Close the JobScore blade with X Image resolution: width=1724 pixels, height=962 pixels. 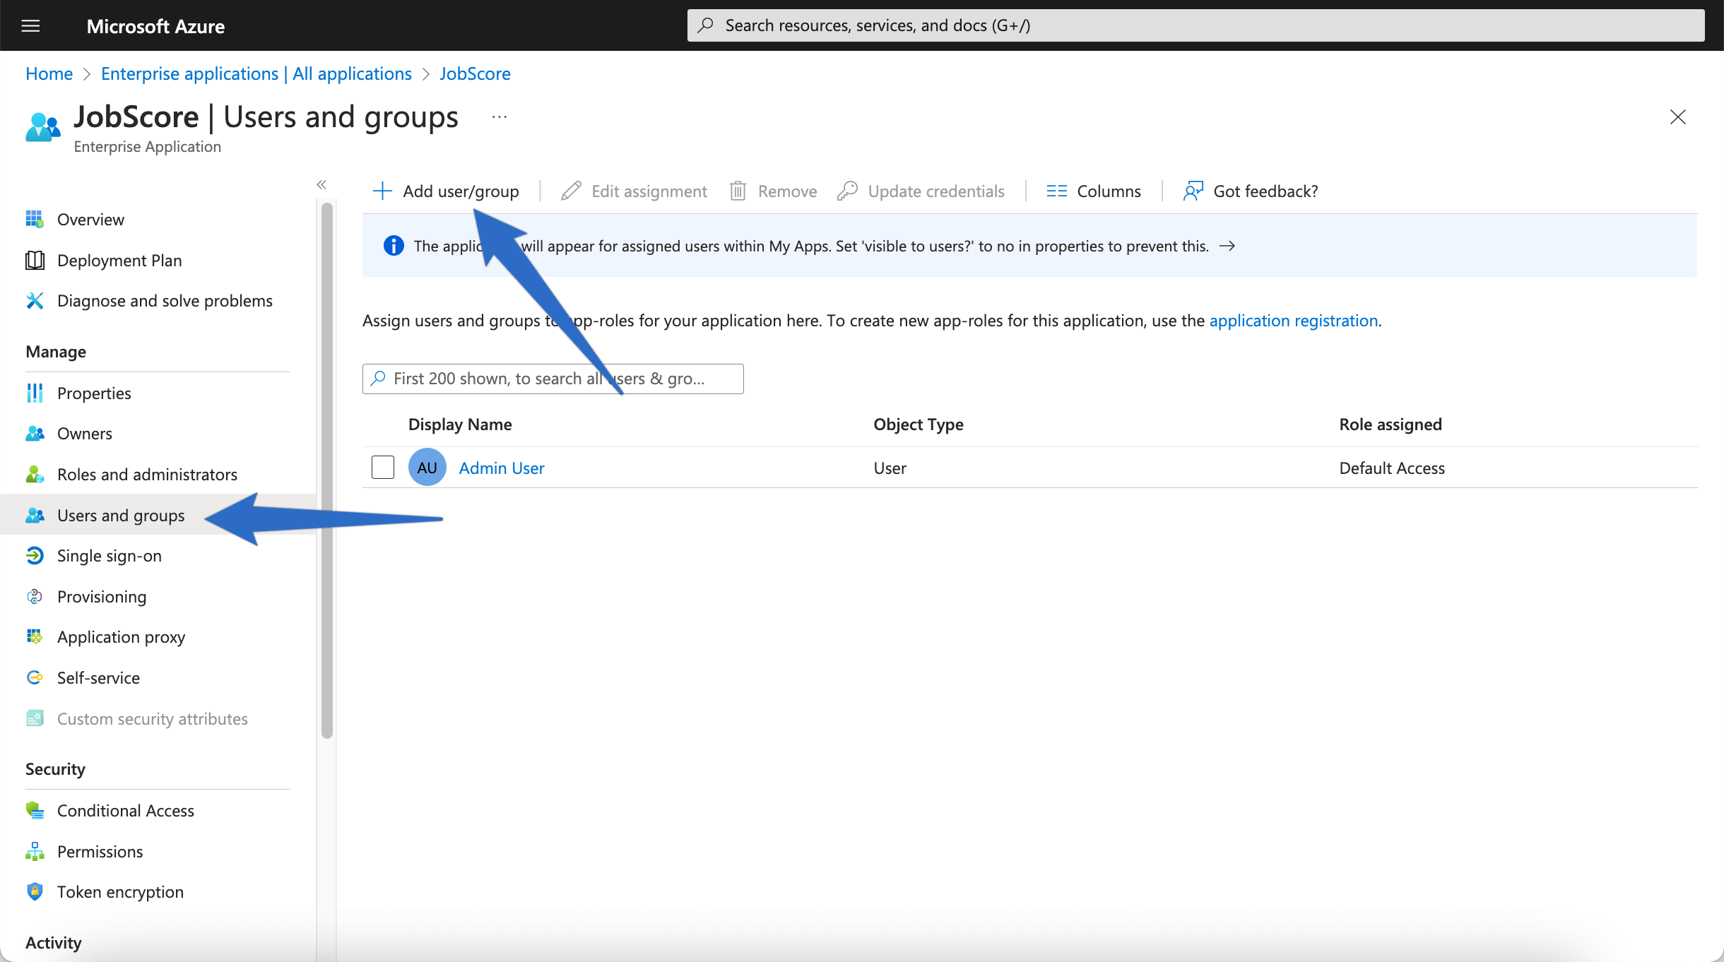point(1678,117)
